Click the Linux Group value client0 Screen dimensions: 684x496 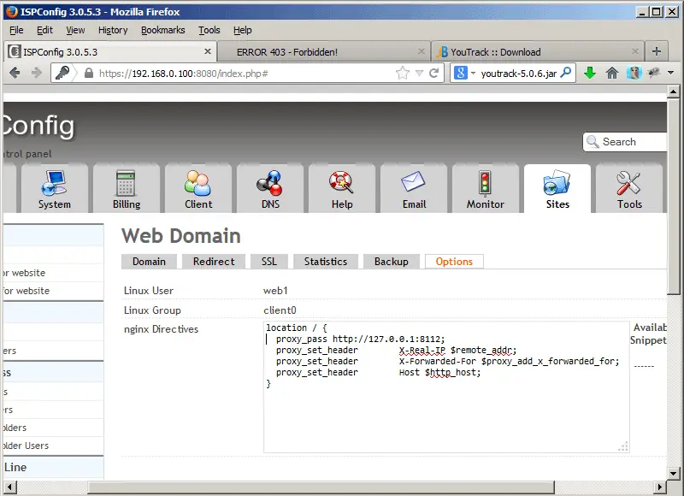[280, 310]
